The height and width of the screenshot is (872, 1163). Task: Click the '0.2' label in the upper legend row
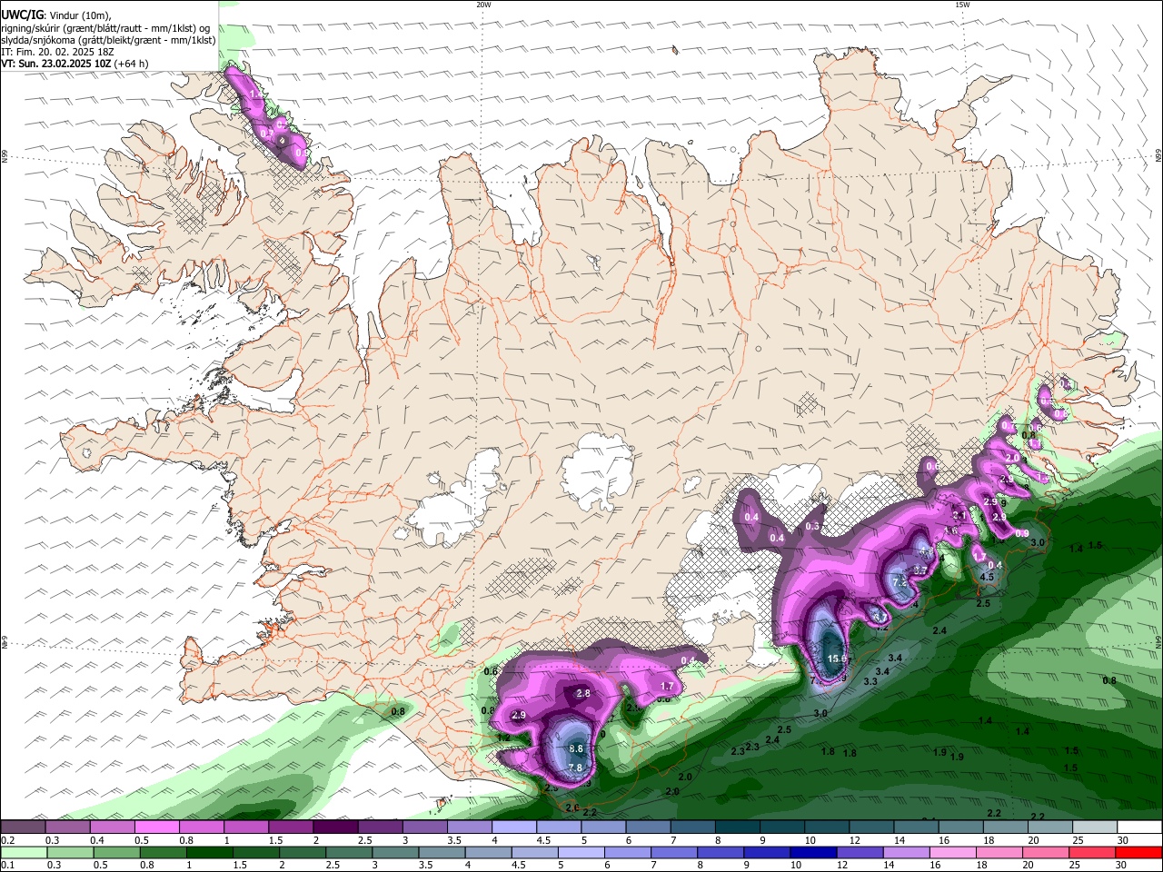click(x=7, y=840)
